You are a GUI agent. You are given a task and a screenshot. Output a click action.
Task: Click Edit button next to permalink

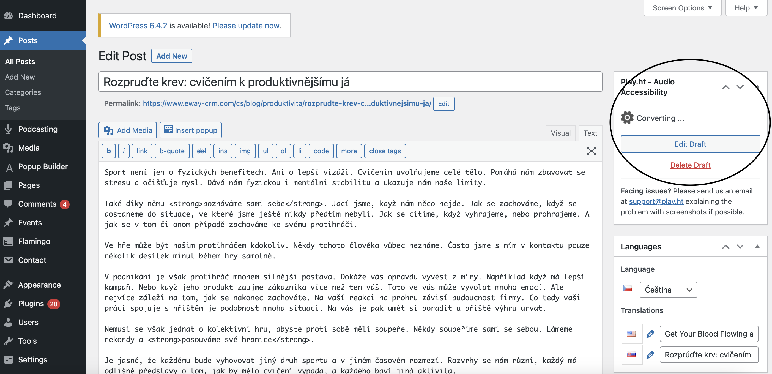point(444,104)
